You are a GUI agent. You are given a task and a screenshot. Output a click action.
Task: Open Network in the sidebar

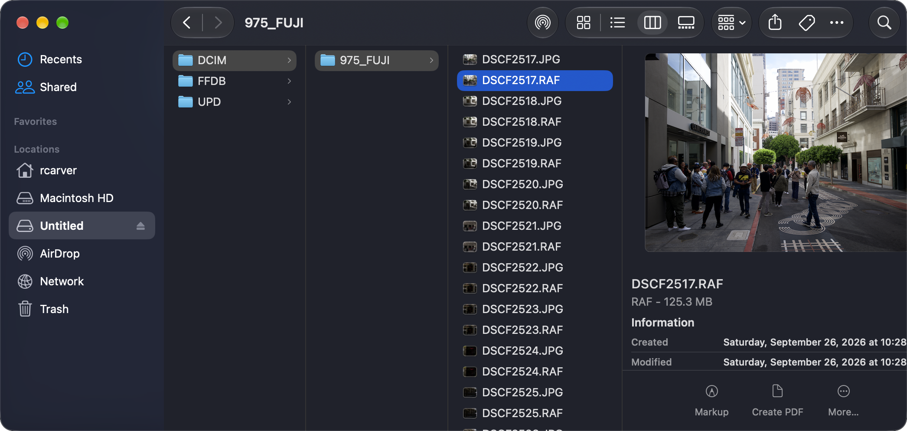[x=82, y=281]
